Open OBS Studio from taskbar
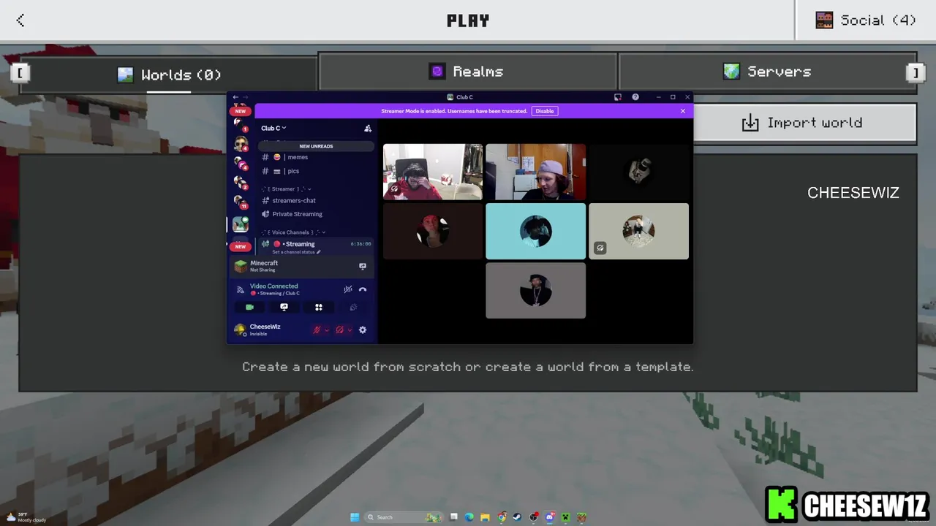 [x=534, y=517]
